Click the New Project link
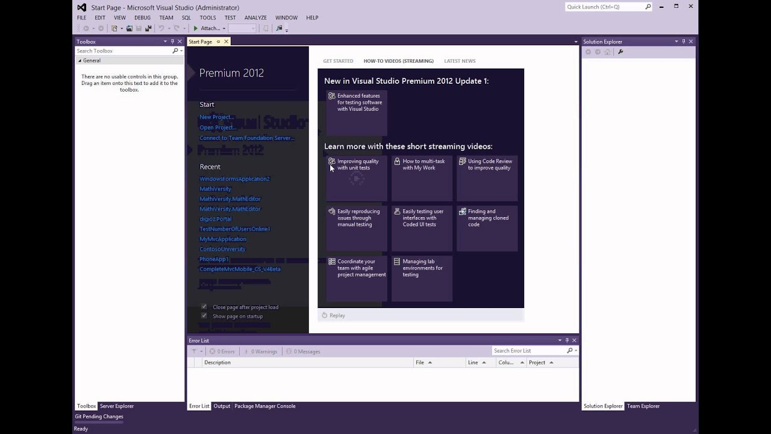The image size is (771, 434). [217, 117]
